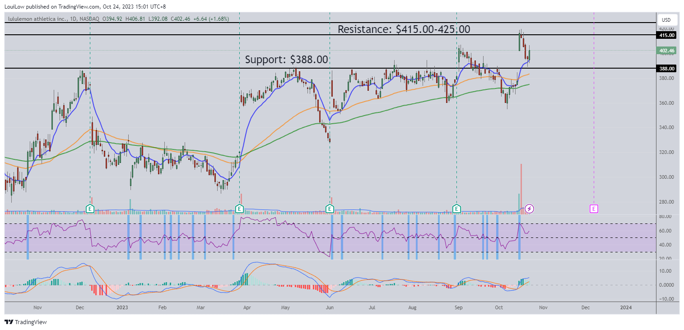684x330 pixels.
Task: Click the green earnings E marker at June 2023
Action: coord(330,209)
